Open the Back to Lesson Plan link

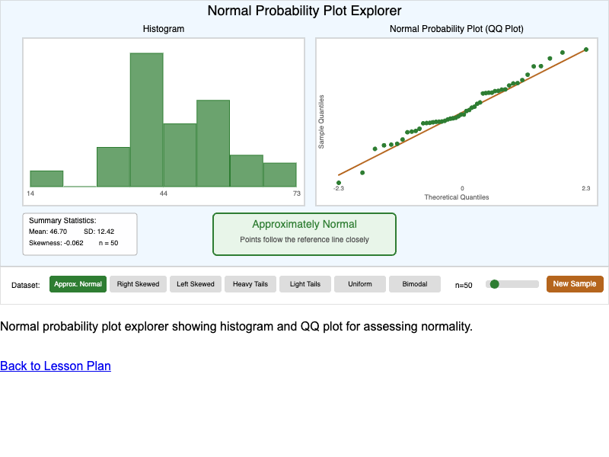click(x=55, y=366)
